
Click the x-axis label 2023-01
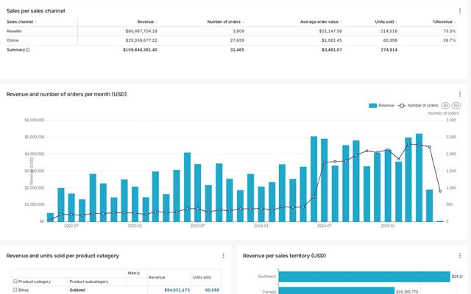click(x=135, y=226)
